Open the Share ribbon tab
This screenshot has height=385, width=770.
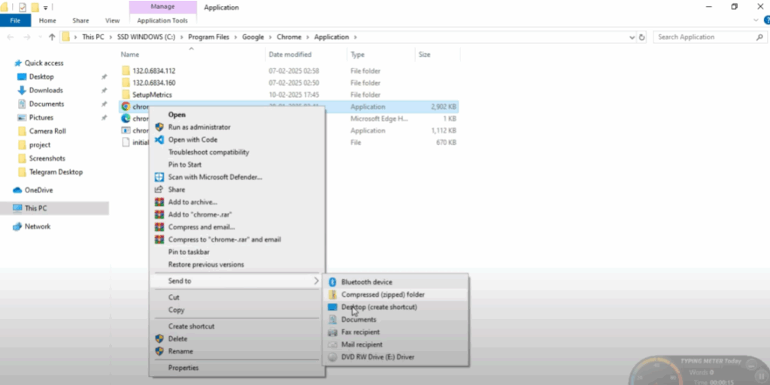(80, 20)
